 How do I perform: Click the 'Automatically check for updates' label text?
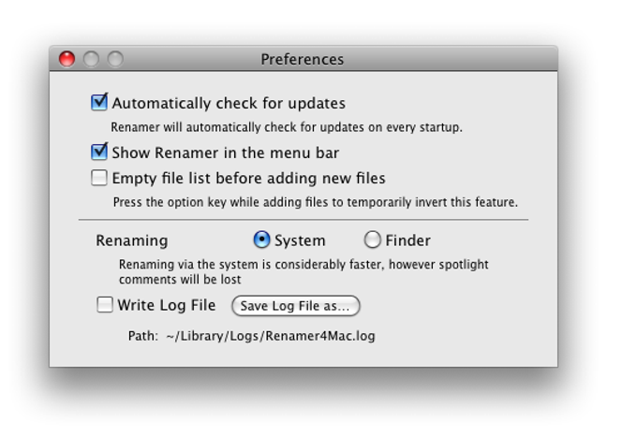[229, 104]
